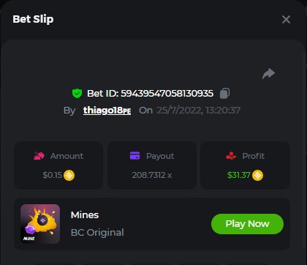Open the Mines game thumbnail
Screen dimensions: 307x265
(x=40, y=224)
